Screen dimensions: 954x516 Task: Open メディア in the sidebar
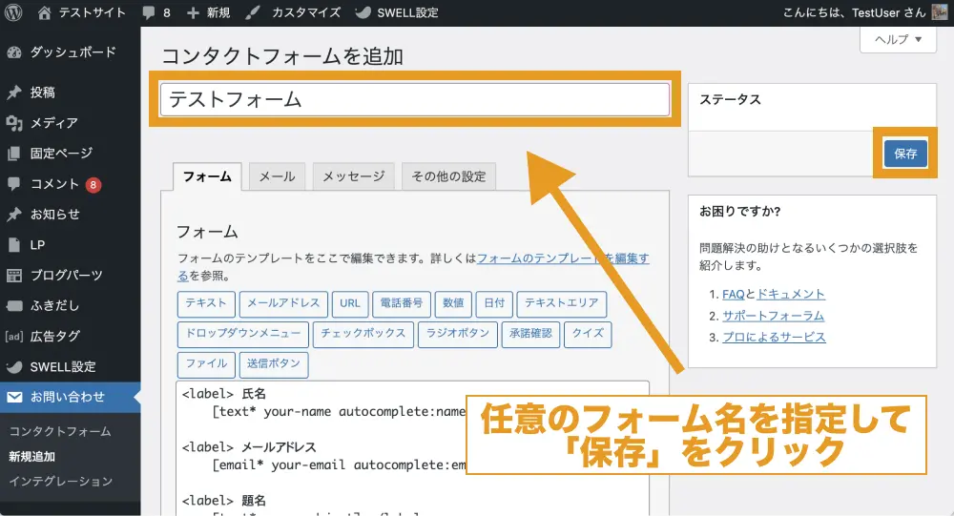(x=53, y=123)
